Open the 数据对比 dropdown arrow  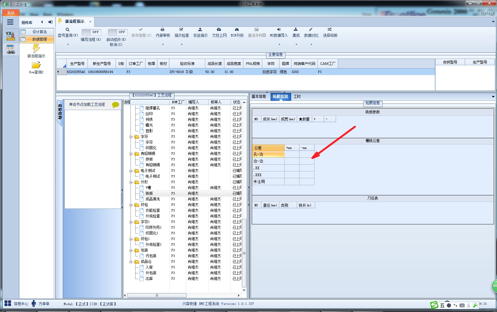[311, 45]
